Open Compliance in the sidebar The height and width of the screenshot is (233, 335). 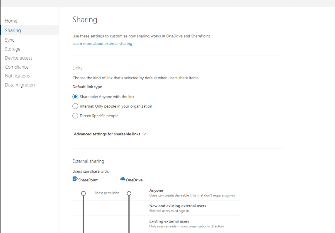(x=17, y=67)
